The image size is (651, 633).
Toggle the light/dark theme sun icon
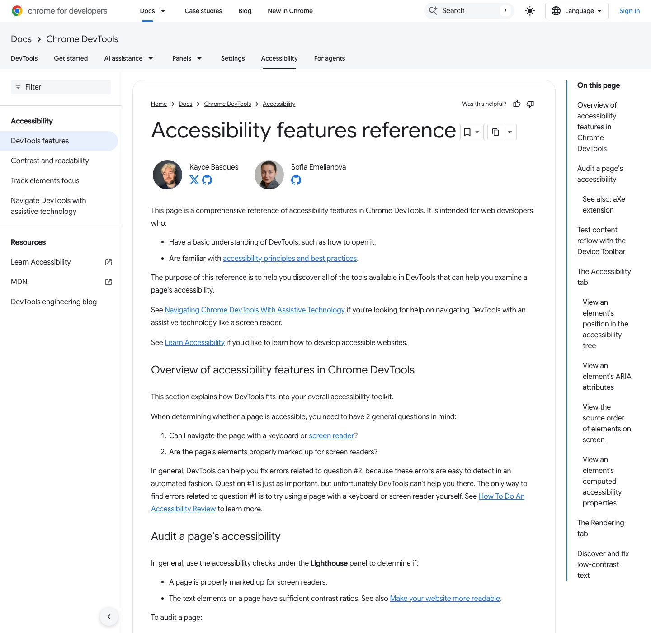530,11
